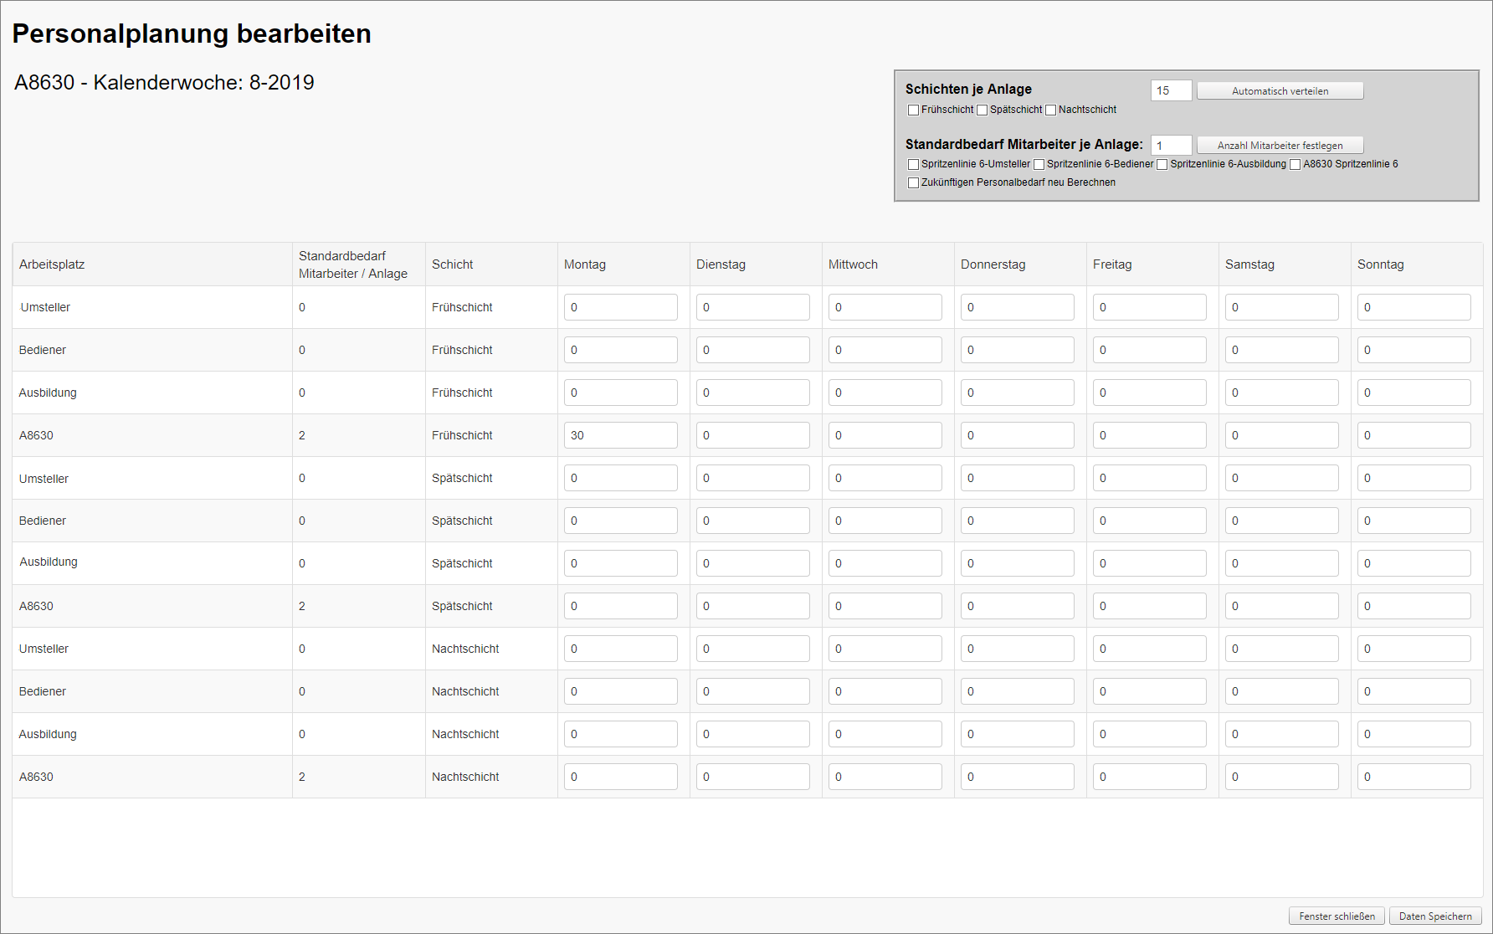The image size is (1493, 934).
Task: Click the Montag field showing 30
Action: pyautogui.click(x=620, y=435)
